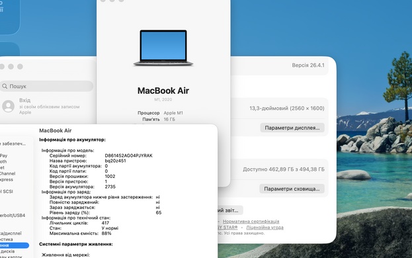Click the partly hidden звіт… report button
This screenshot has height=258, width=412.
click(230, 210)
